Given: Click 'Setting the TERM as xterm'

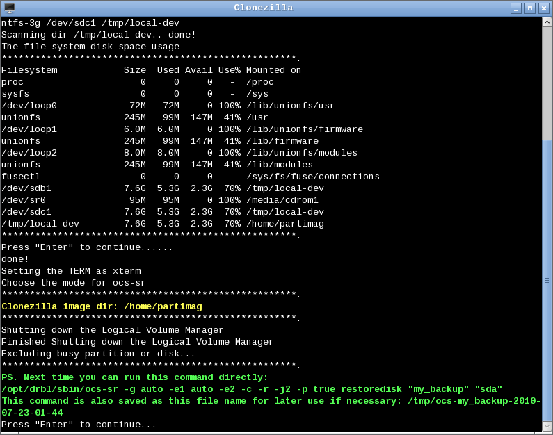Looking at the screenshot, I should 71,271.
